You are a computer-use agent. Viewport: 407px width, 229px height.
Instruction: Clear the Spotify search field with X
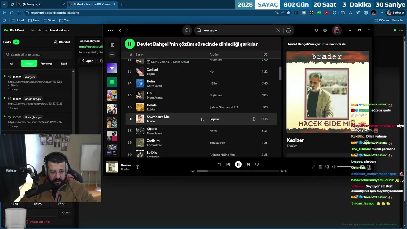coord(278,30)
